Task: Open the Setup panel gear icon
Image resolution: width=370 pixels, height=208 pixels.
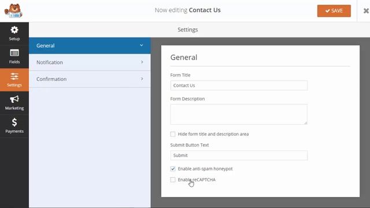Action: (x=14, y=30)
